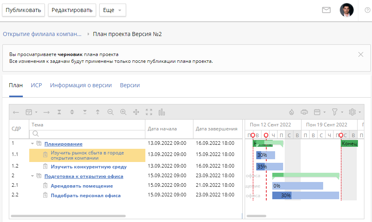Click the zoom out magnifier icon

(111, 112)
